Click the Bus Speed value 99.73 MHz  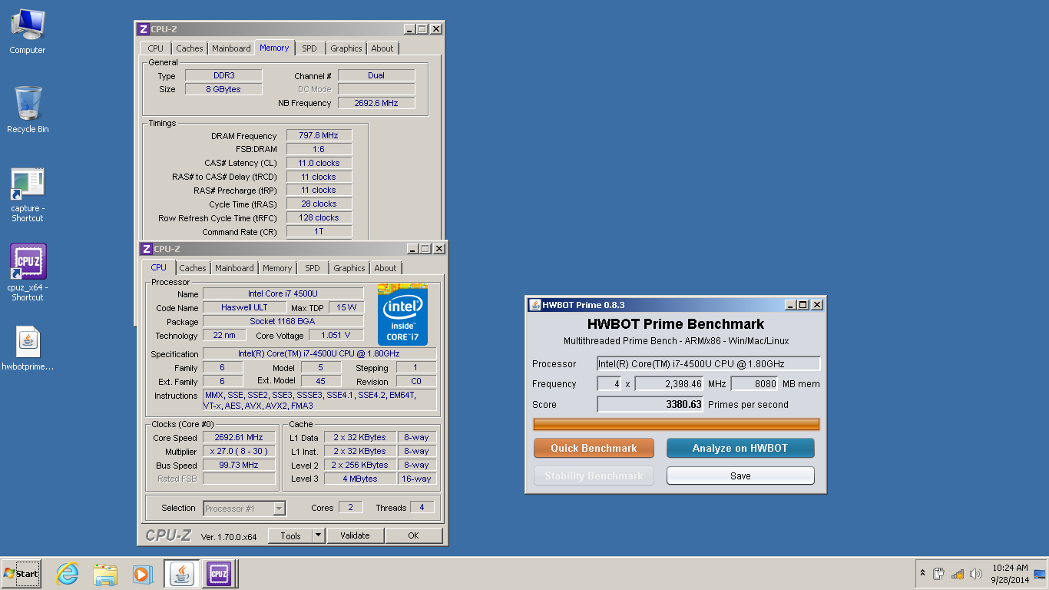[x=239, y=465]
